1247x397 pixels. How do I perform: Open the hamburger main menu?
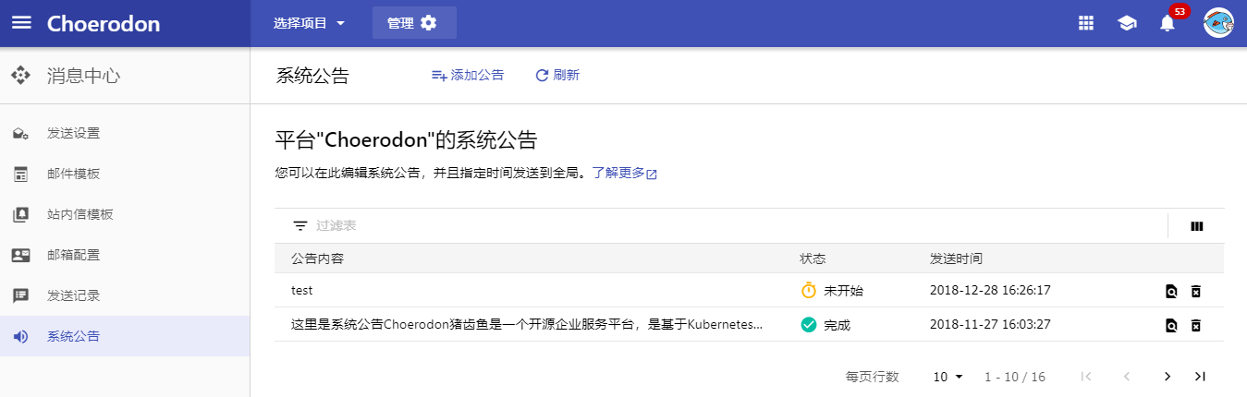point(21,23)
